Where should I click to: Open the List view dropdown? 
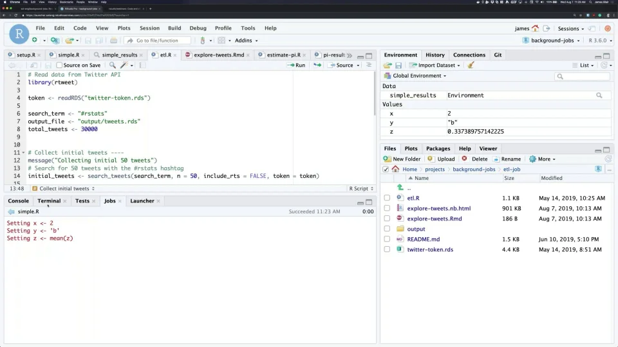click(x=583, y=66)
